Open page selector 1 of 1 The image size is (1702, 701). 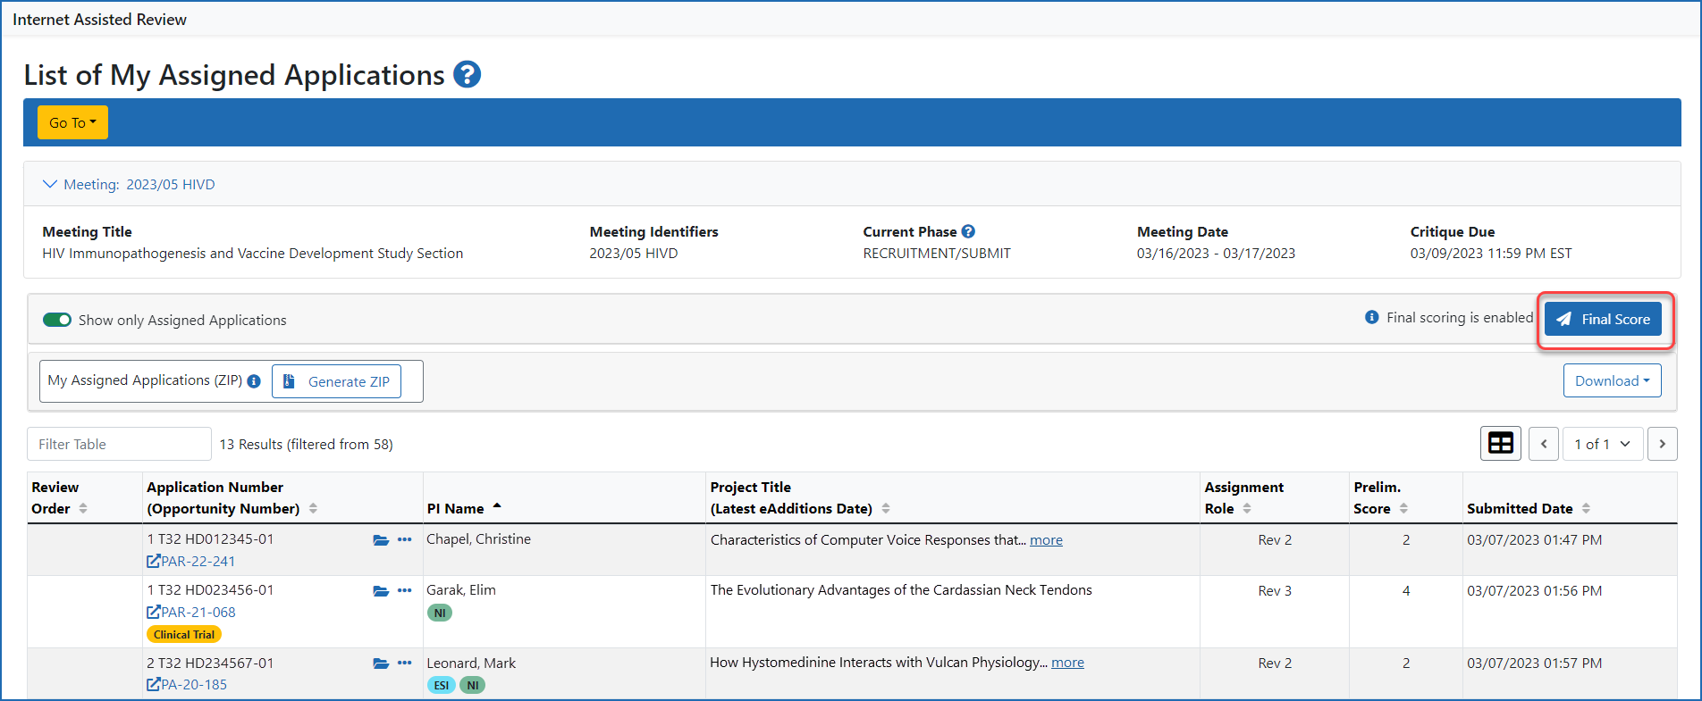(x=1602, y=444)
